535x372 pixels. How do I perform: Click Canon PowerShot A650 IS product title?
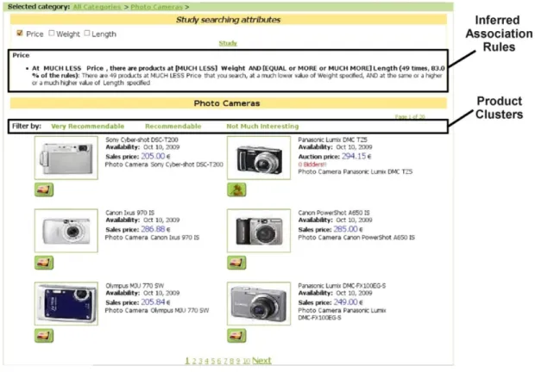[334, 213]
